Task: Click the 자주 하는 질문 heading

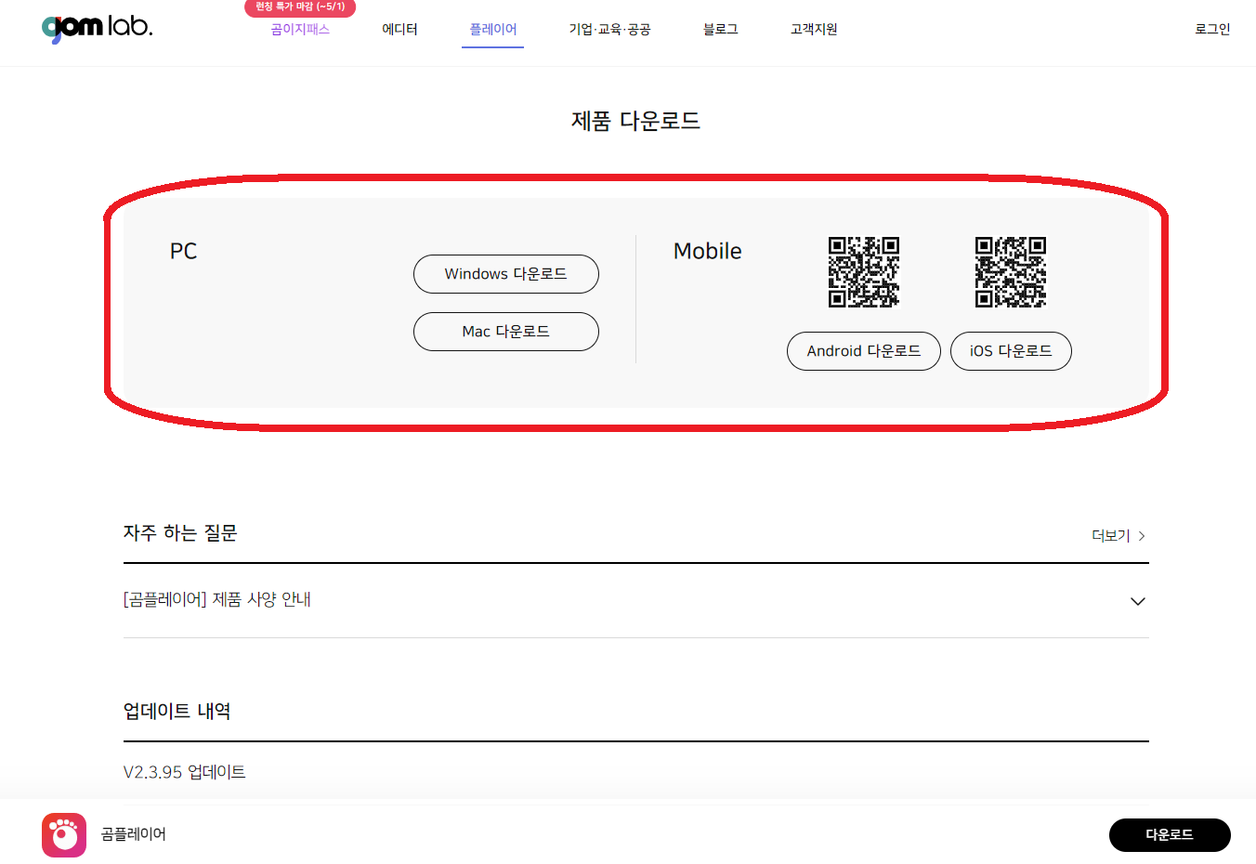Action: (180, 533)
